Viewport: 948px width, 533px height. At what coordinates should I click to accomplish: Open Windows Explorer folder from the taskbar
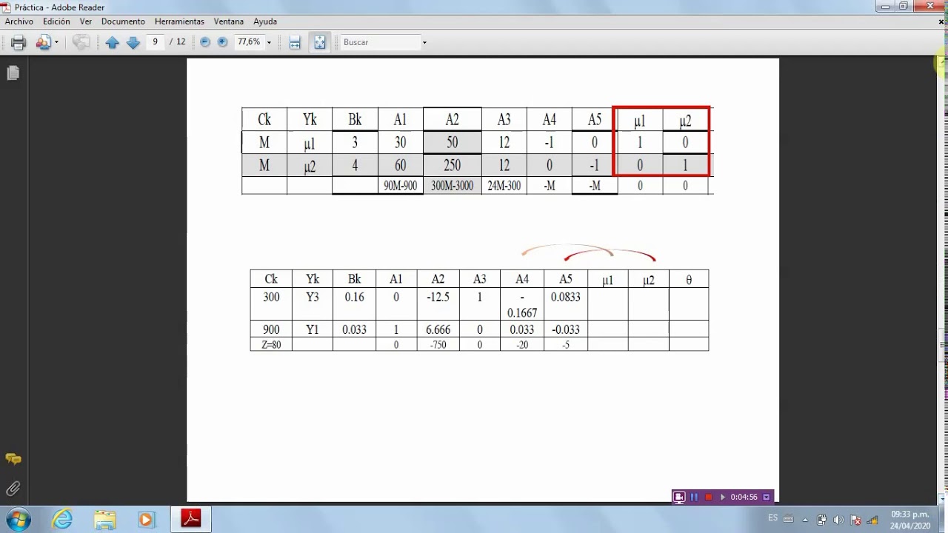pyautogui.click(x=104, y=520)
